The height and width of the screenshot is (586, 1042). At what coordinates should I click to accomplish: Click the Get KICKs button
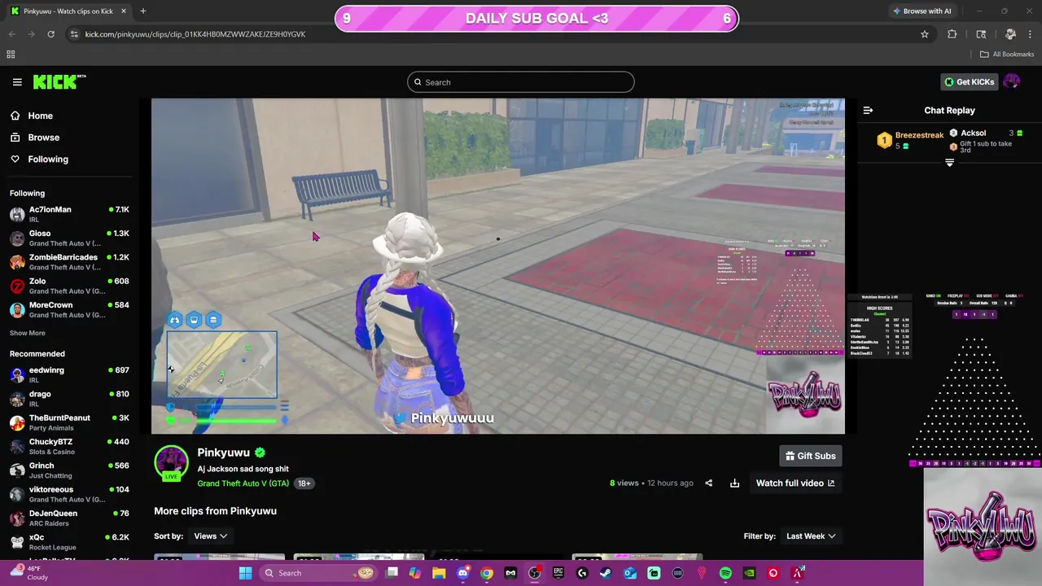[x=969, y=81]
